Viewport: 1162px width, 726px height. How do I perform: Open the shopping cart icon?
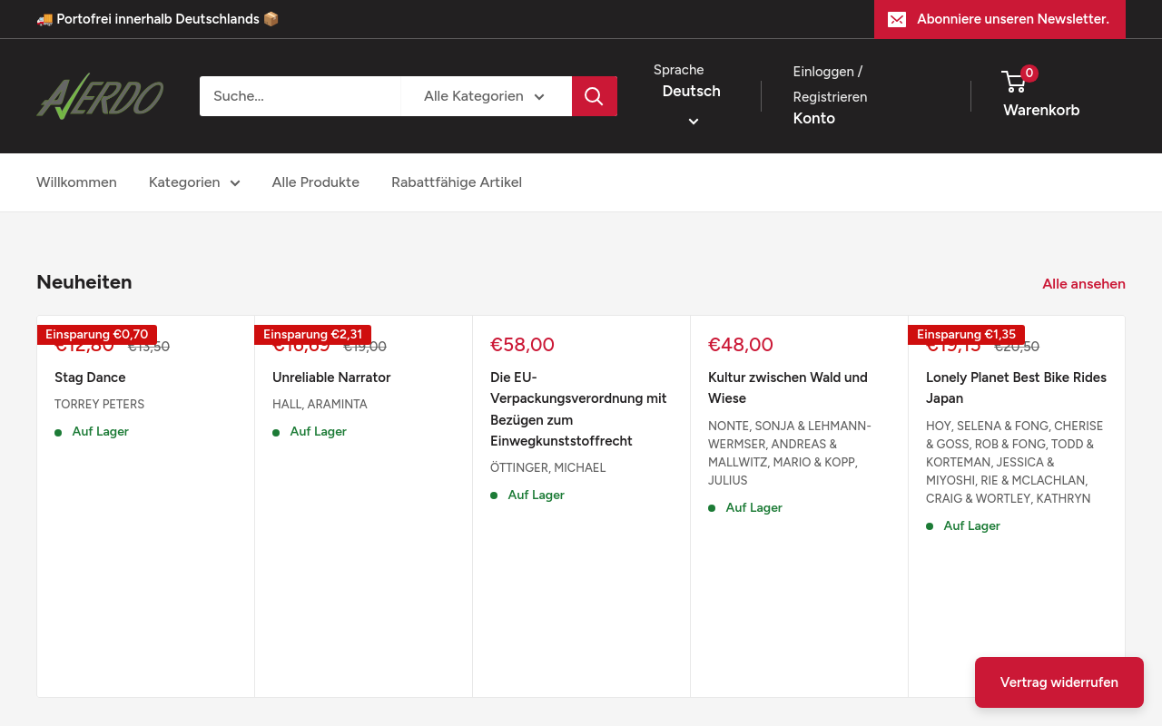click(x=1013, y=82)
